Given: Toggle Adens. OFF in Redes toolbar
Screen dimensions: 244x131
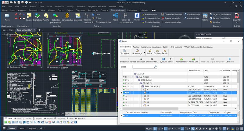Looking at the screenshot, I should (193, 60).
